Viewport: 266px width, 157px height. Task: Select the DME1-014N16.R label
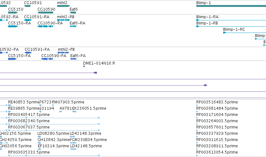click(99, 63)
